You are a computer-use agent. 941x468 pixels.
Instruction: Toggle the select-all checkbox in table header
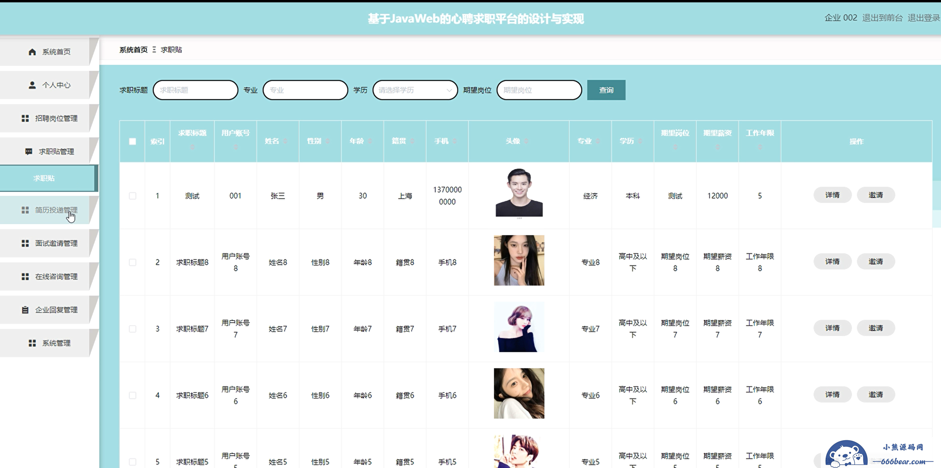pyautogui.click(x=133, y=141)
